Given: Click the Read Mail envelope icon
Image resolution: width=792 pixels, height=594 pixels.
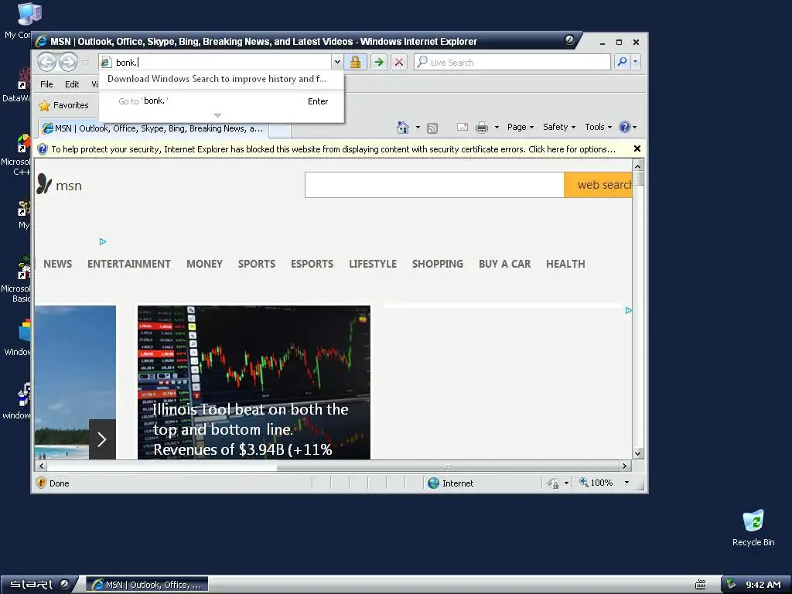Looking at the screenshot, I should 463,127.
